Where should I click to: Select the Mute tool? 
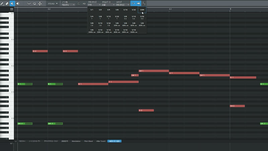12,3
